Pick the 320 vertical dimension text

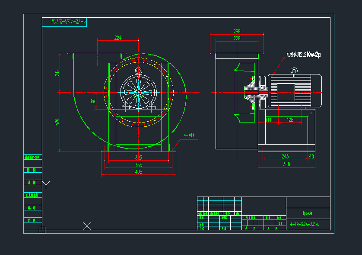tap(57, 122)
